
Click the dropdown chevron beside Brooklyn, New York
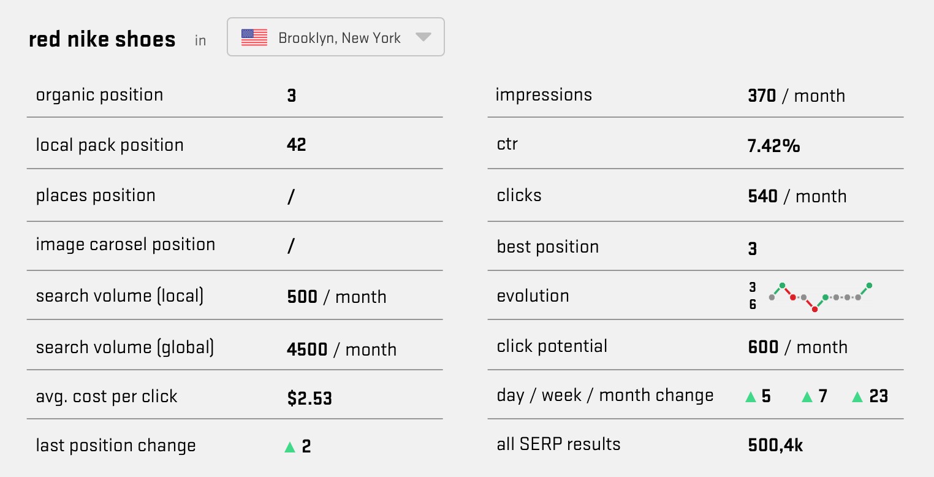coord(423,37)
